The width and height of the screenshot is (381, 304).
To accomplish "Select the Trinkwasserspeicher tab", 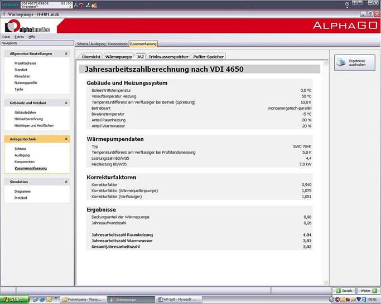I will [x=168, y=57].
